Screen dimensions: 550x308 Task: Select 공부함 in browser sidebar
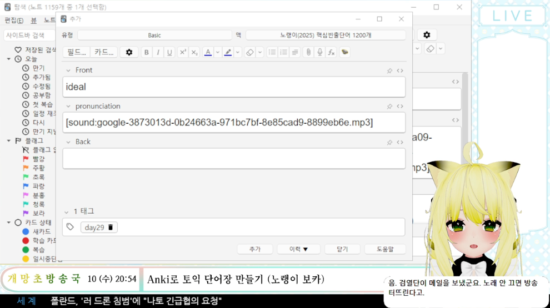pyautogui.click(x=42, y=95)
